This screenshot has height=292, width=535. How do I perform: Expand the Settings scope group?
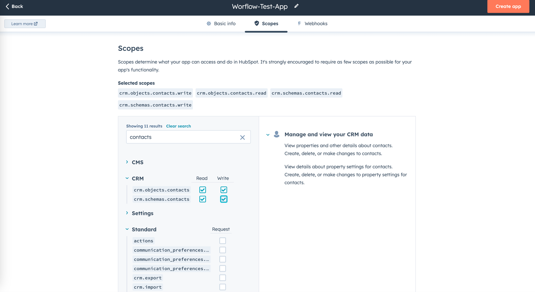click(x=127, y=213)
